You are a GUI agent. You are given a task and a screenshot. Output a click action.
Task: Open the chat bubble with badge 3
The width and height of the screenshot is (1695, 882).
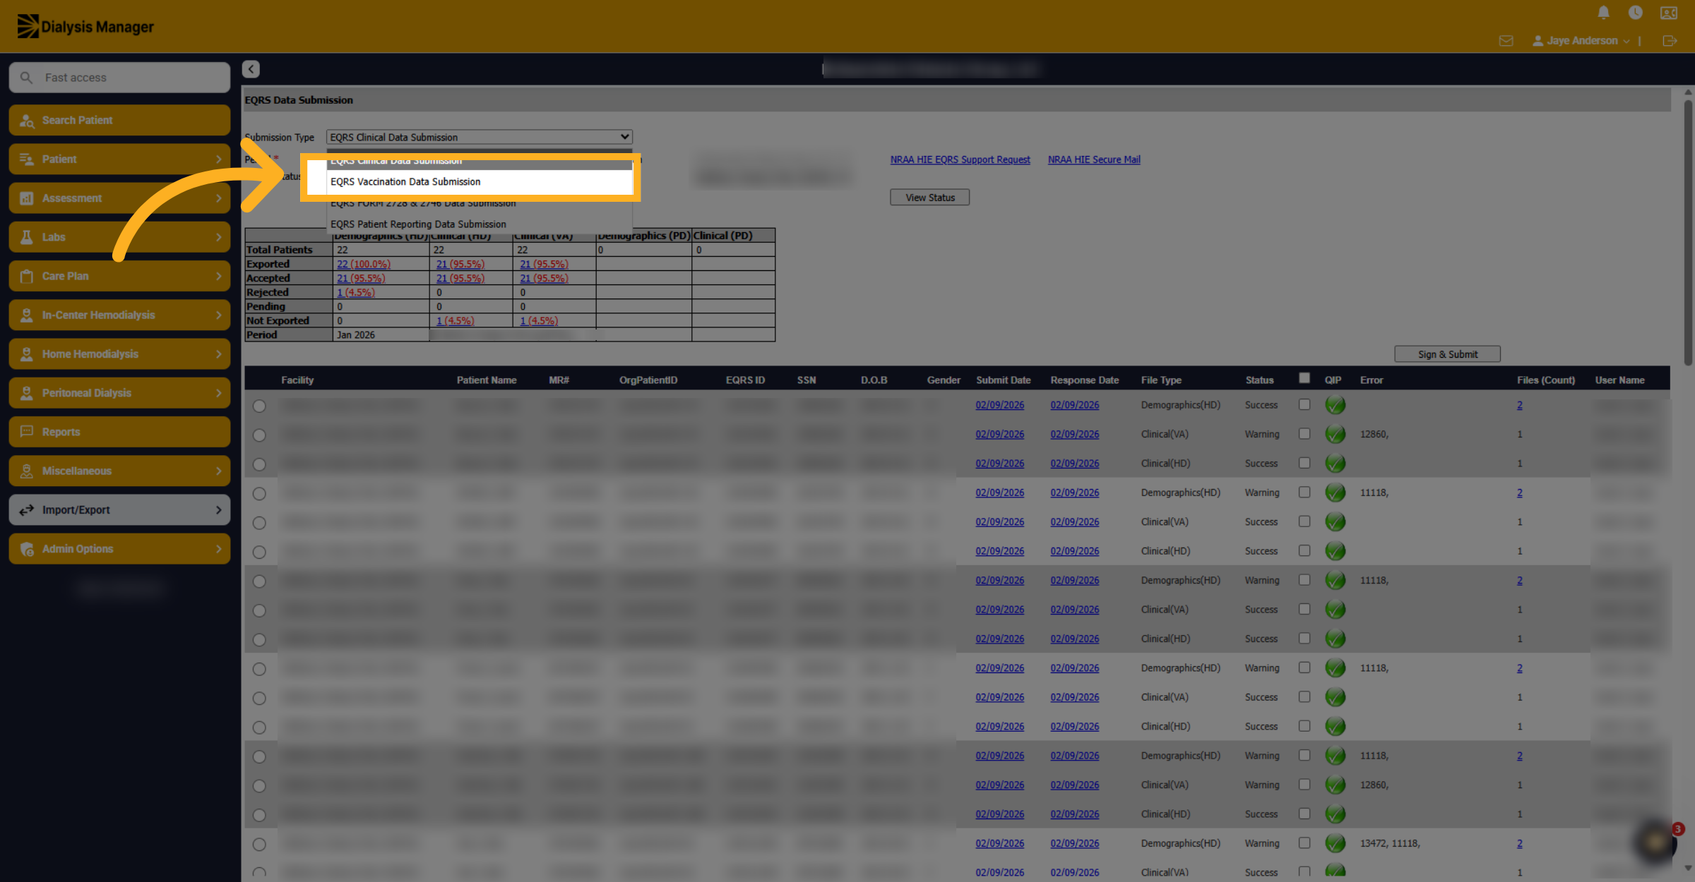click(x=1656, y=841)
